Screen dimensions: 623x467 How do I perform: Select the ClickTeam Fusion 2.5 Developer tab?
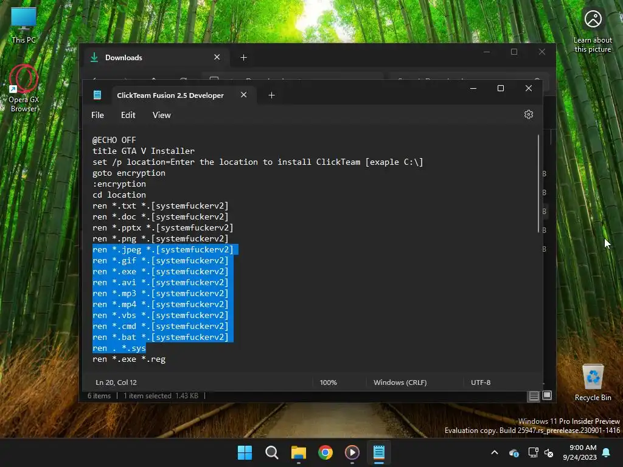(170, 95)
